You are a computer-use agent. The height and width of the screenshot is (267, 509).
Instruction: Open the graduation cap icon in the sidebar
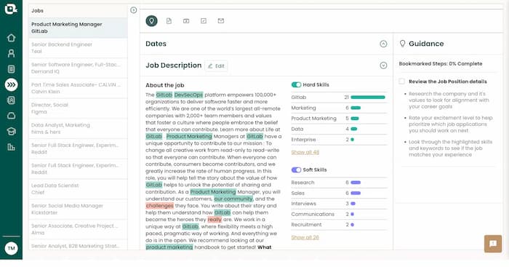coord(11,131)
